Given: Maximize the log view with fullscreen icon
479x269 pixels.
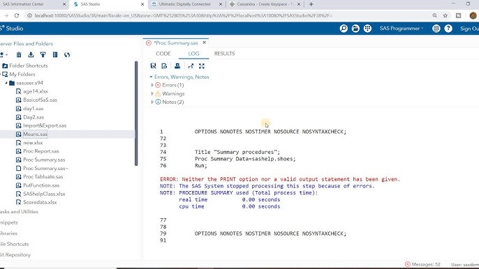Looking at the screenshot, I should [202, 66].
